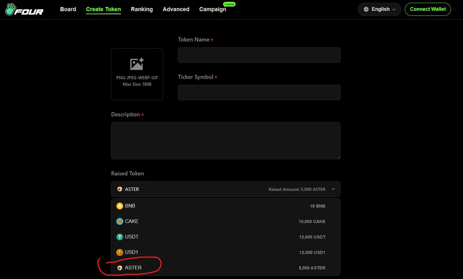Open the Advanced tab
Image resolution: width=463 pixels, height=279 pixels.
point(176,9)
